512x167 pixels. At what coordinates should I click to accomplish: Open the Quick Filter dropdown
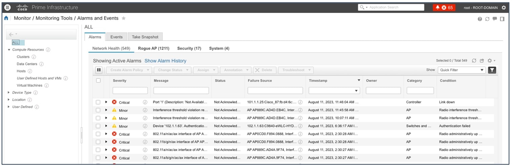462,70
